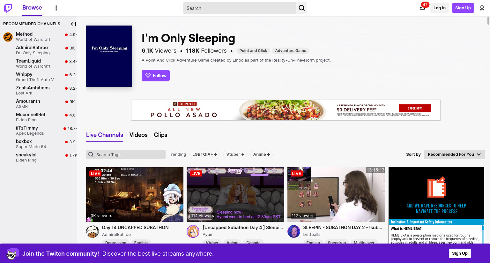This screenshot has width=490, height=263.
Task: Open the Ayumi stream thumbnail
Action: point(235,194)
